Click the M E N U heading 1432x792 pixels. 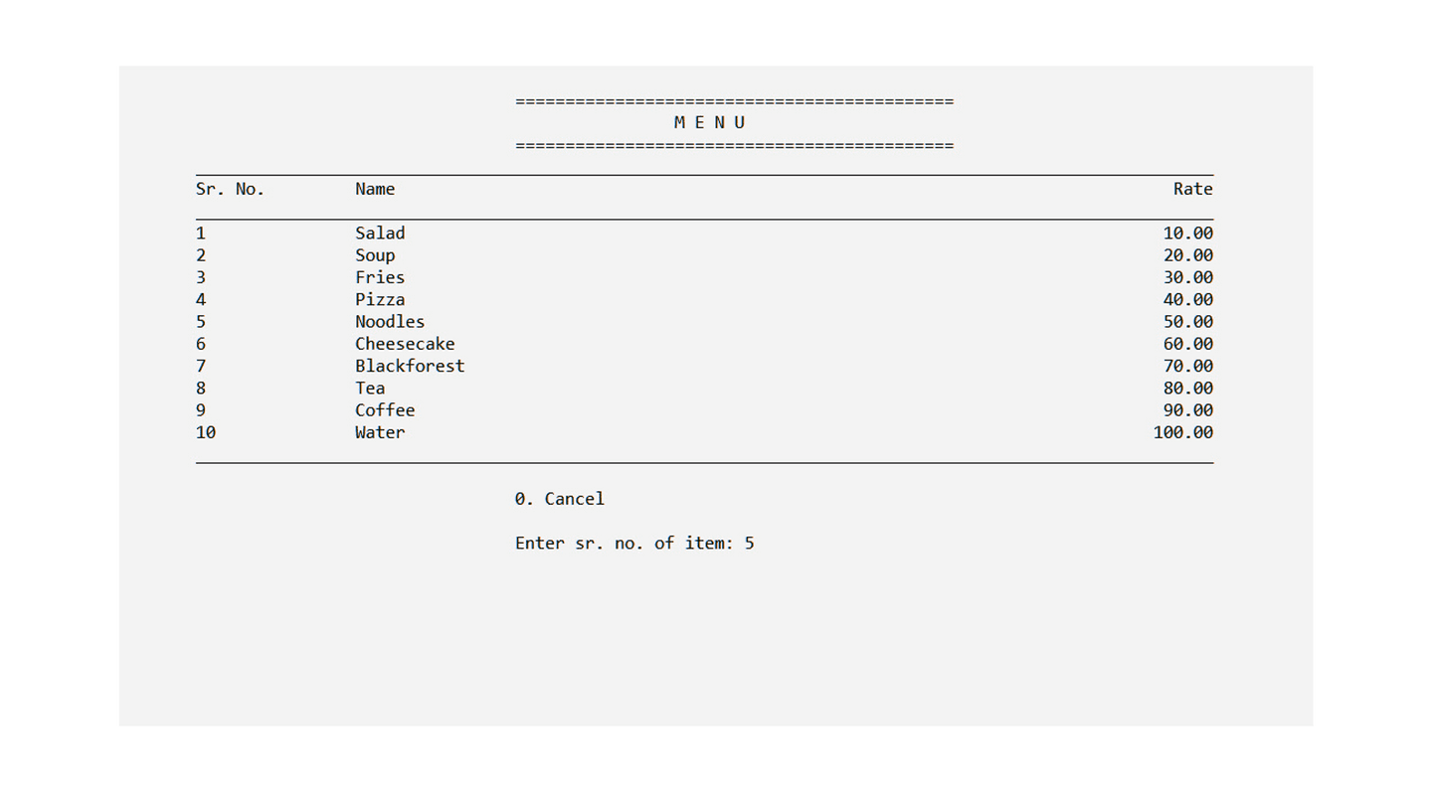pyautogui.click(x=709, y=123)
